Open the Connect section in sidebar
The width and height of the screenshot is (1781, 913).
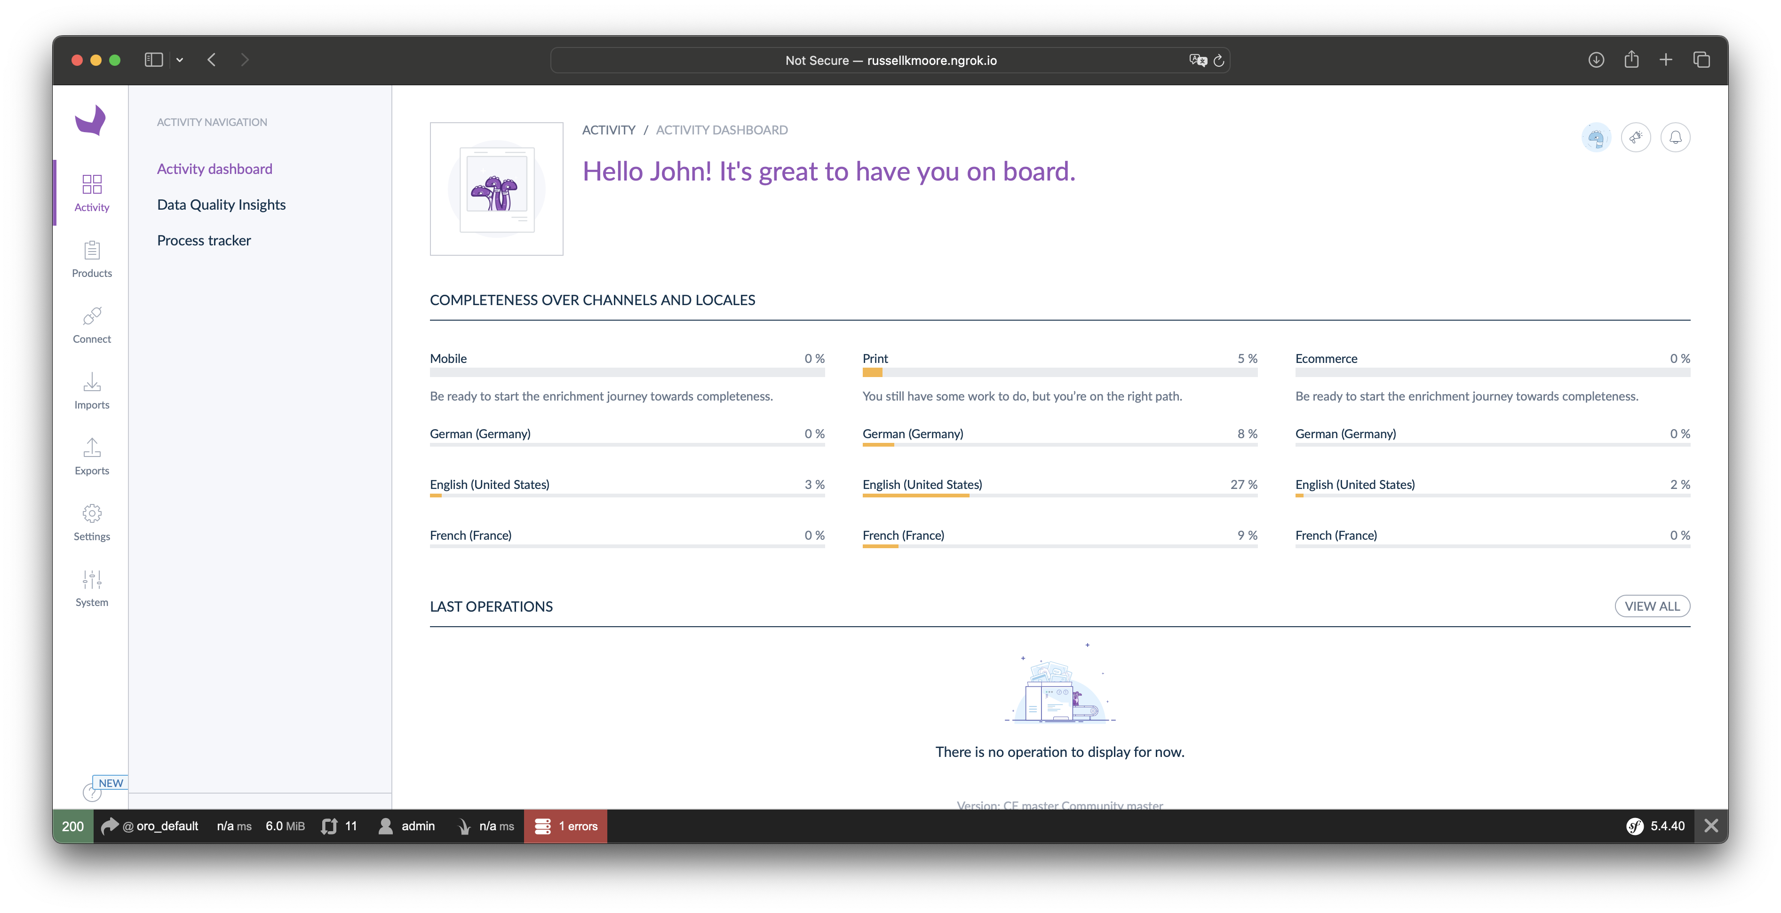[x=91, y=325]
